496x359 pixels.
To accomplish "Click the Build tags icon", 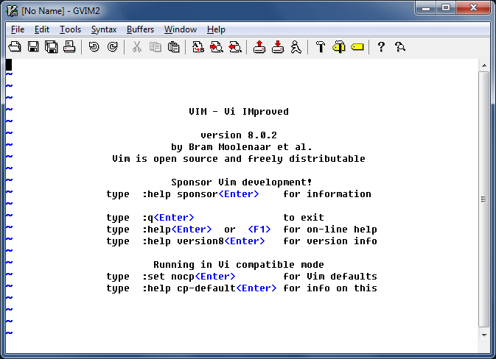I will point(339,47).
